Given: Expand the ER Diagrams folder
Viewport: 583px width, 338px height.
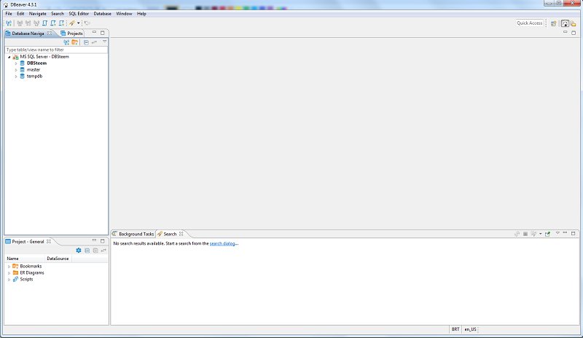Looking at the screenshot, I should pyautogui.click(x=9, y=273).
